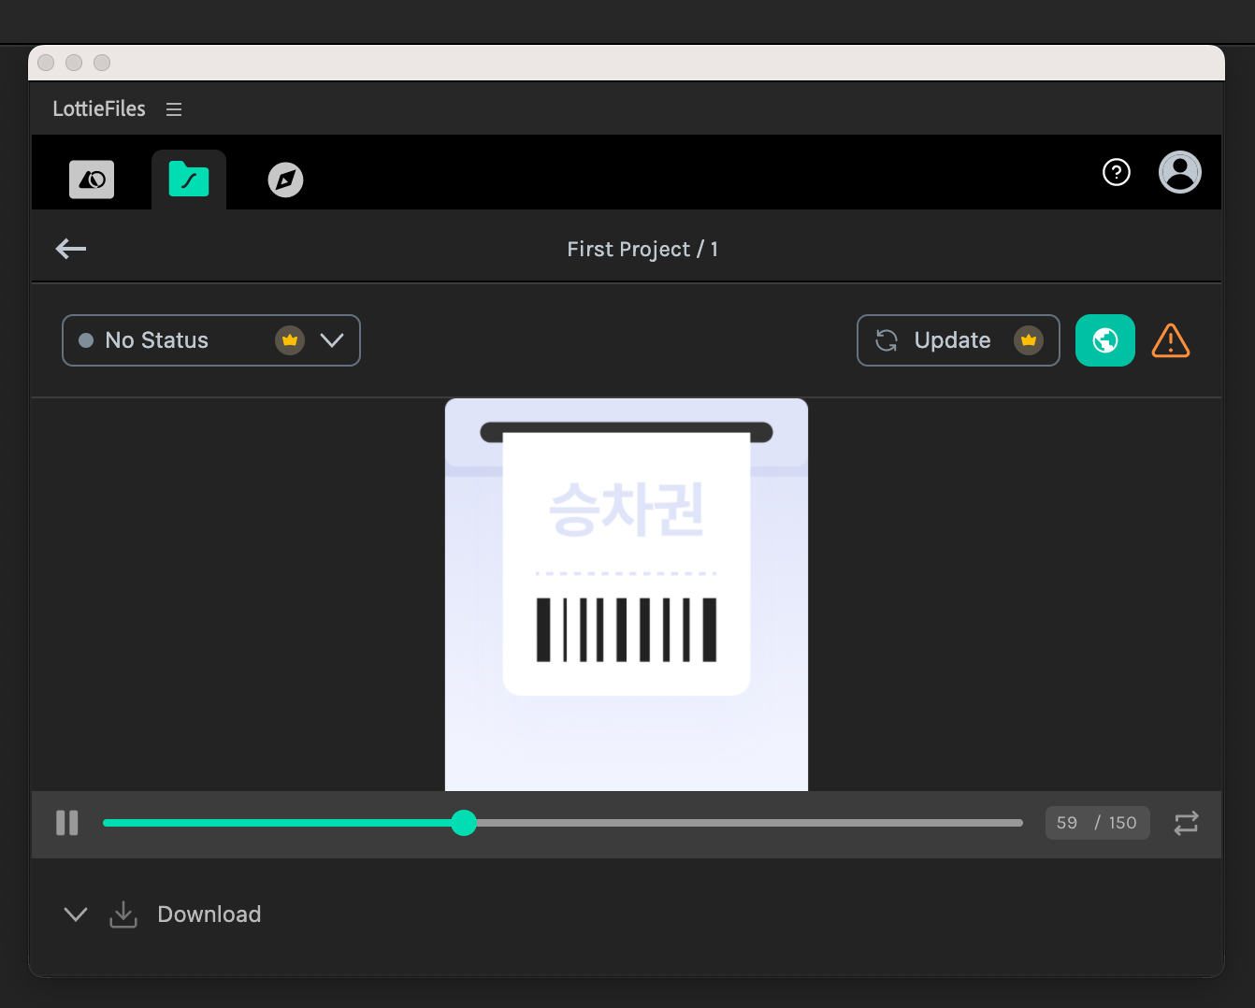This screenshot has height=1008, width=1255.
Task: Click the green playback scrubber handle
Action: coord(464,823)
